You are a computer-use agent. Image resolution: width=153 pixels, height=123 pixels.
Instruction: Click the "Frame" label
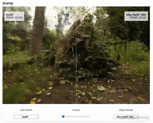tap(76, 110)
